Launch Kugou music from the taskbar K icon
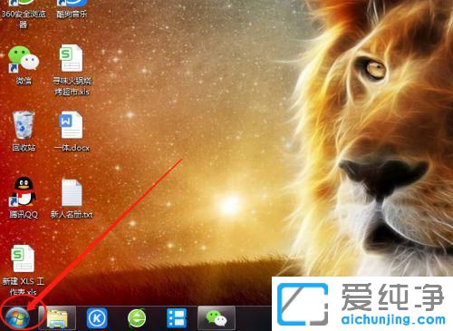 97,318
